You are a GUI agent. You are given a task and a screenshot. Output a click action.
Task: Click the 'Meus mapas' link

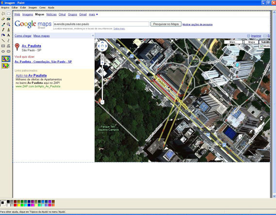(x=42, y=36)
